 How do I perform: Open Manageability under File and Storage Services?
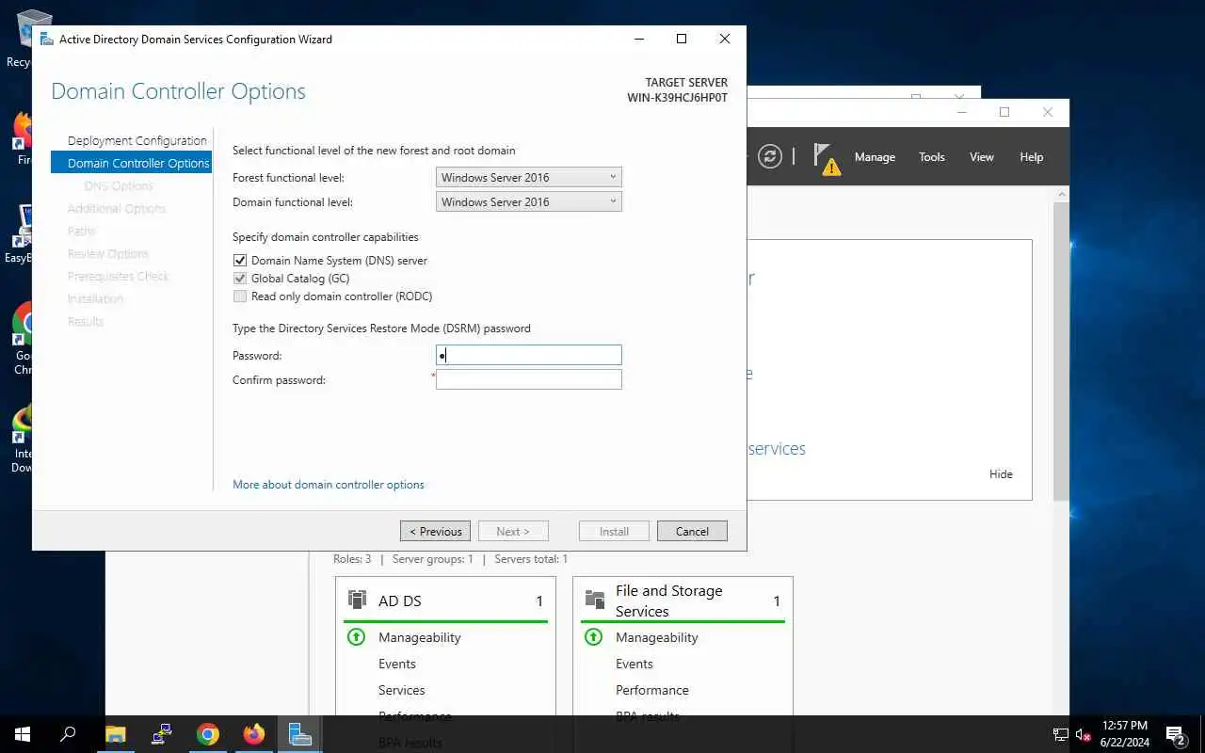pos(657,637)
